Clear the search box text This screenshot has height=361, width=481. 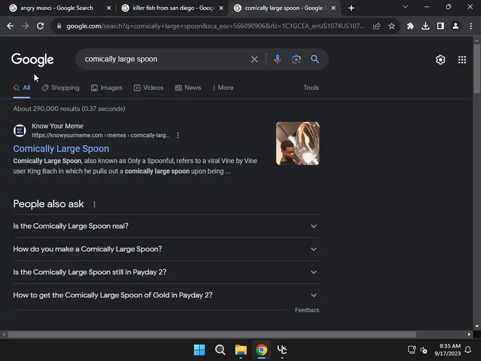pos(254,59)
